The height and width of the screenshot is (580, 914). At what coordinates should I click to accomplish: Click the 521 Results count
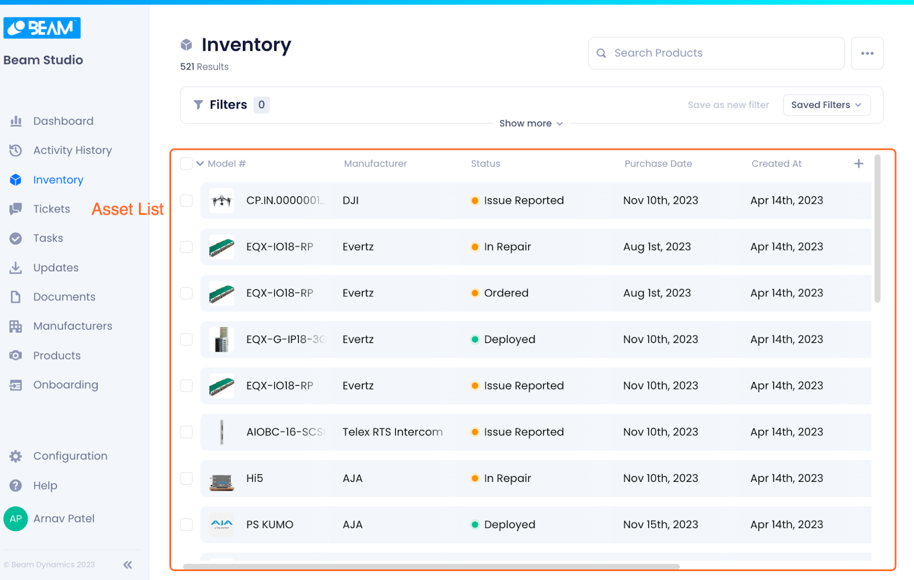[205, 67]
